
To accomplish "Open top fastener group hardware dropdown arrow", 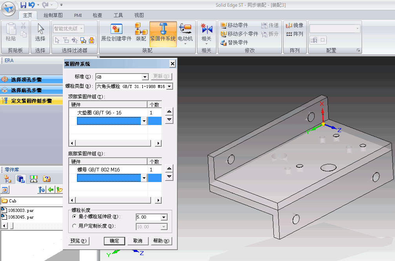I will (x=144, y=121).
